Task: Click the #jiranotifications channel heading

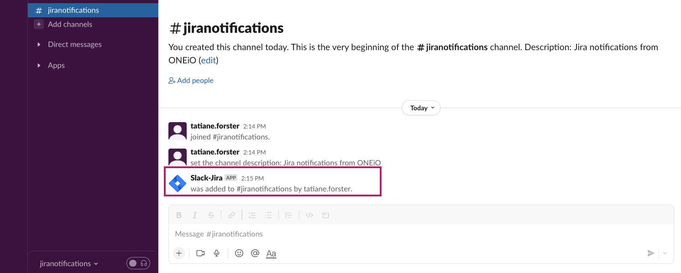Action: pos(227,28)
